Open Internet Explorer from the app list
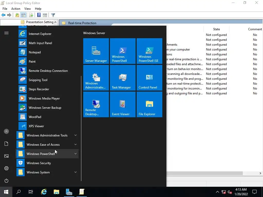The height and width of the screenshot is (197, 263). coord(47,34)
